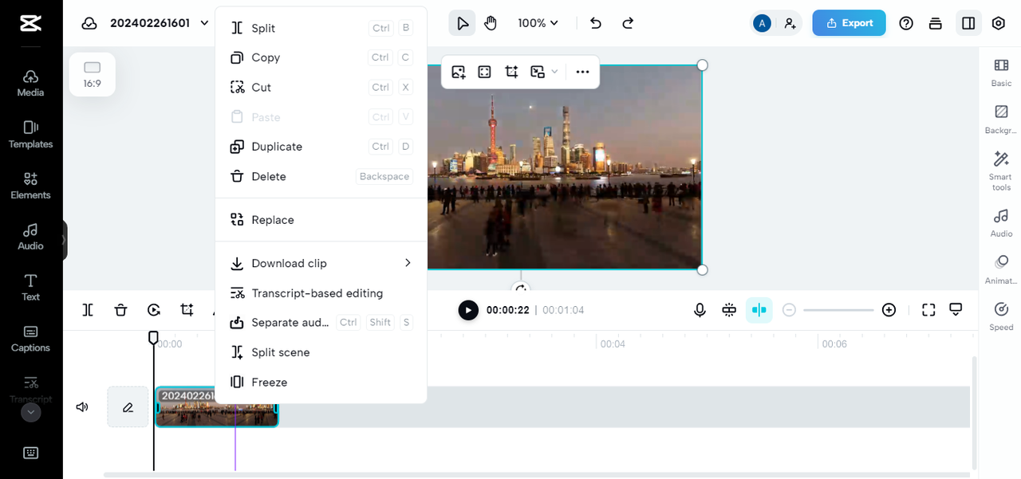Screen dimensions: 1021x479
Task: Open Smart tools panel
Action: (x=1001, y=170)
